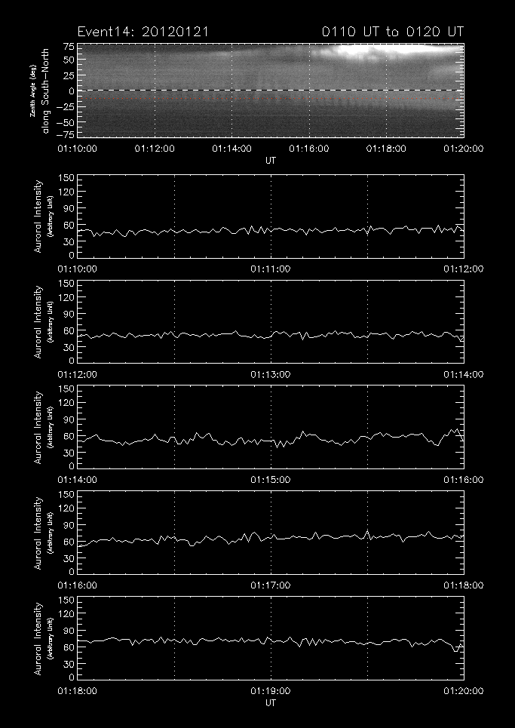The image size is (515, 728).
Task: Click the "01:20:00" label under the last plot
Action: click(x=463, y=691)
